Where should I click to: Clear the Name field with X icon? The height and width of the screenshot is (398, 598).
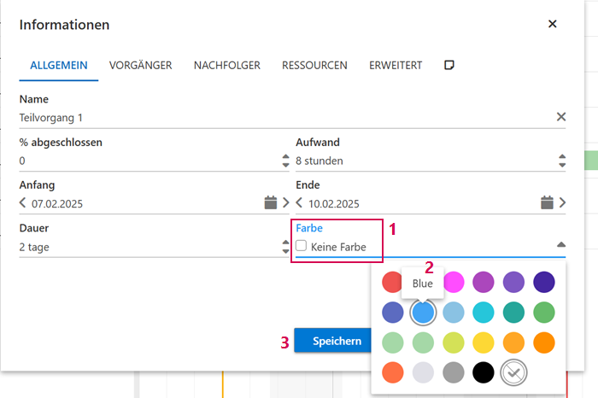coord(561,117)
